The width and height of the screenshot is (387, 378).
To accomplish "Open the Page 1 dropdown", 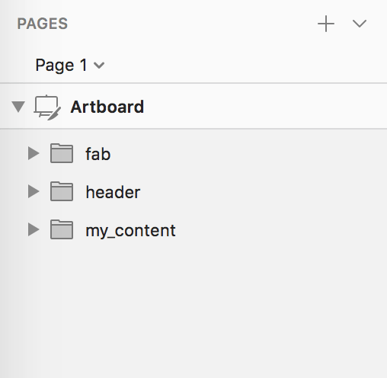I will [x=70, y=66].
